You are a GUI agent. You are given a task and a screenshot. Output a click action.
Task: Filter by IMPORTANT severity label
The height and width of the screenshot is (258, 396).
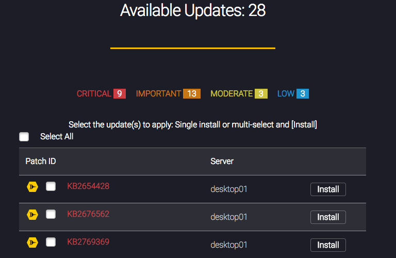click(158, 94)
